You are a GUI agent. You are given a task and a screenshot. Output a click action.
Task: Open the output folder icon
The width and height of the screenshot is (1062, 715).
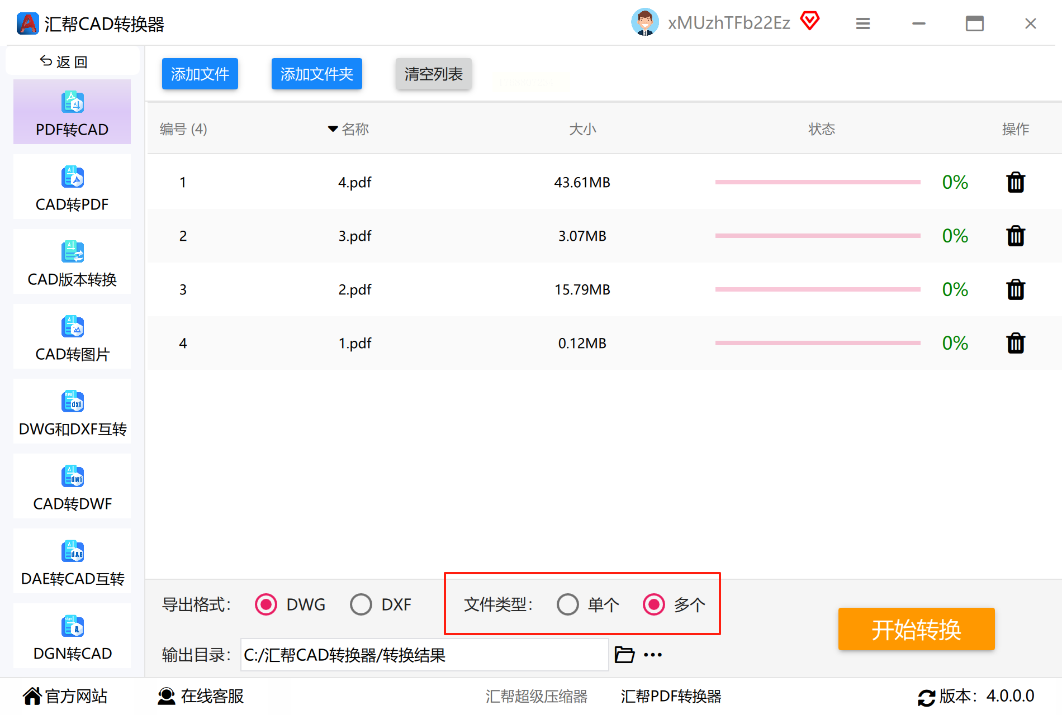coord(624,655)
